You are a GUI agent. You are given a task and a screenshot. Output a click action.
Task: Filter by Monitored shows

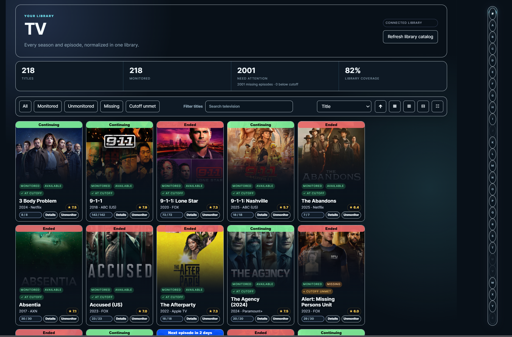tap(48, 106)
